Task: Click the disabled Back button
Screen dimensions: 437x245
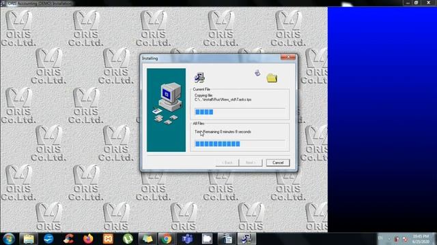Action: click(x=227, y=163)
